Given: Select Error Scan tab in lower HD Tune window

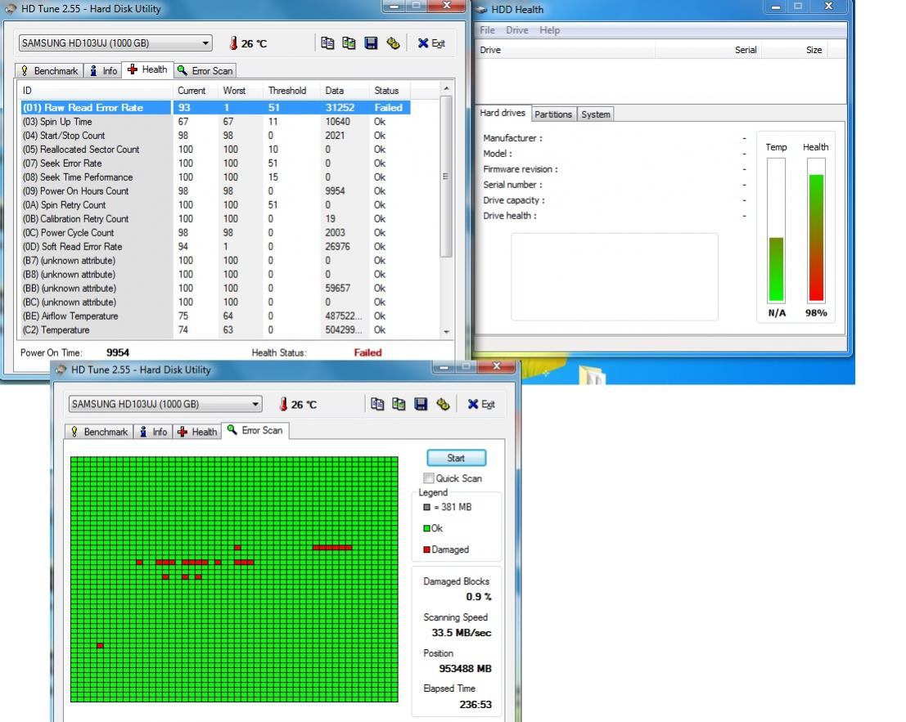Looking at the screenshot, I should pos(255,431).
